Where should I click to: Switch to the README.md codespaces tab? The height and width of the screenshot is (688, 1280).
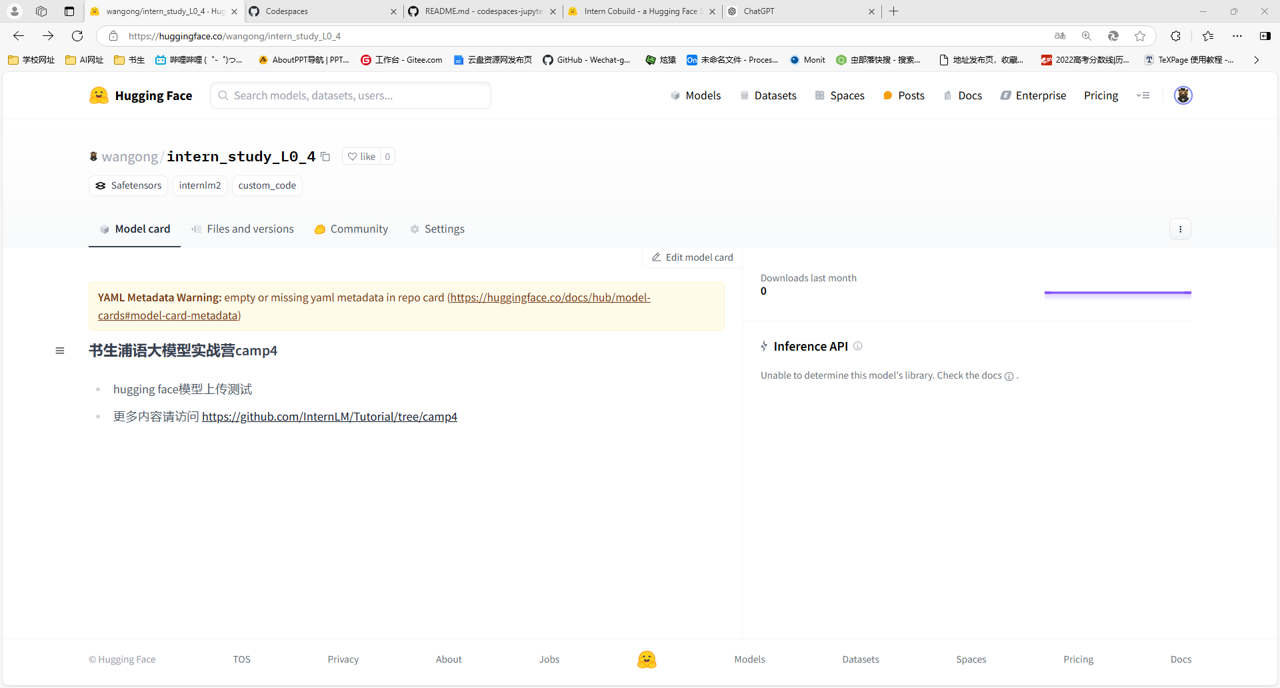point(483,11)
